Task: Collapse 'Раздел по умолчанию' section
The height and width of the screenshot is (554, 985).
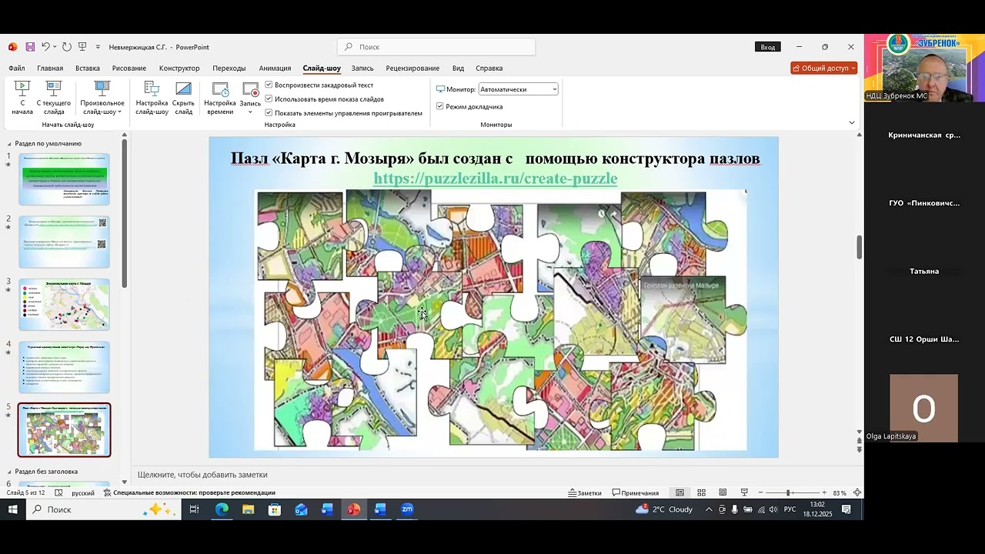Action: (x=10, y=143)
